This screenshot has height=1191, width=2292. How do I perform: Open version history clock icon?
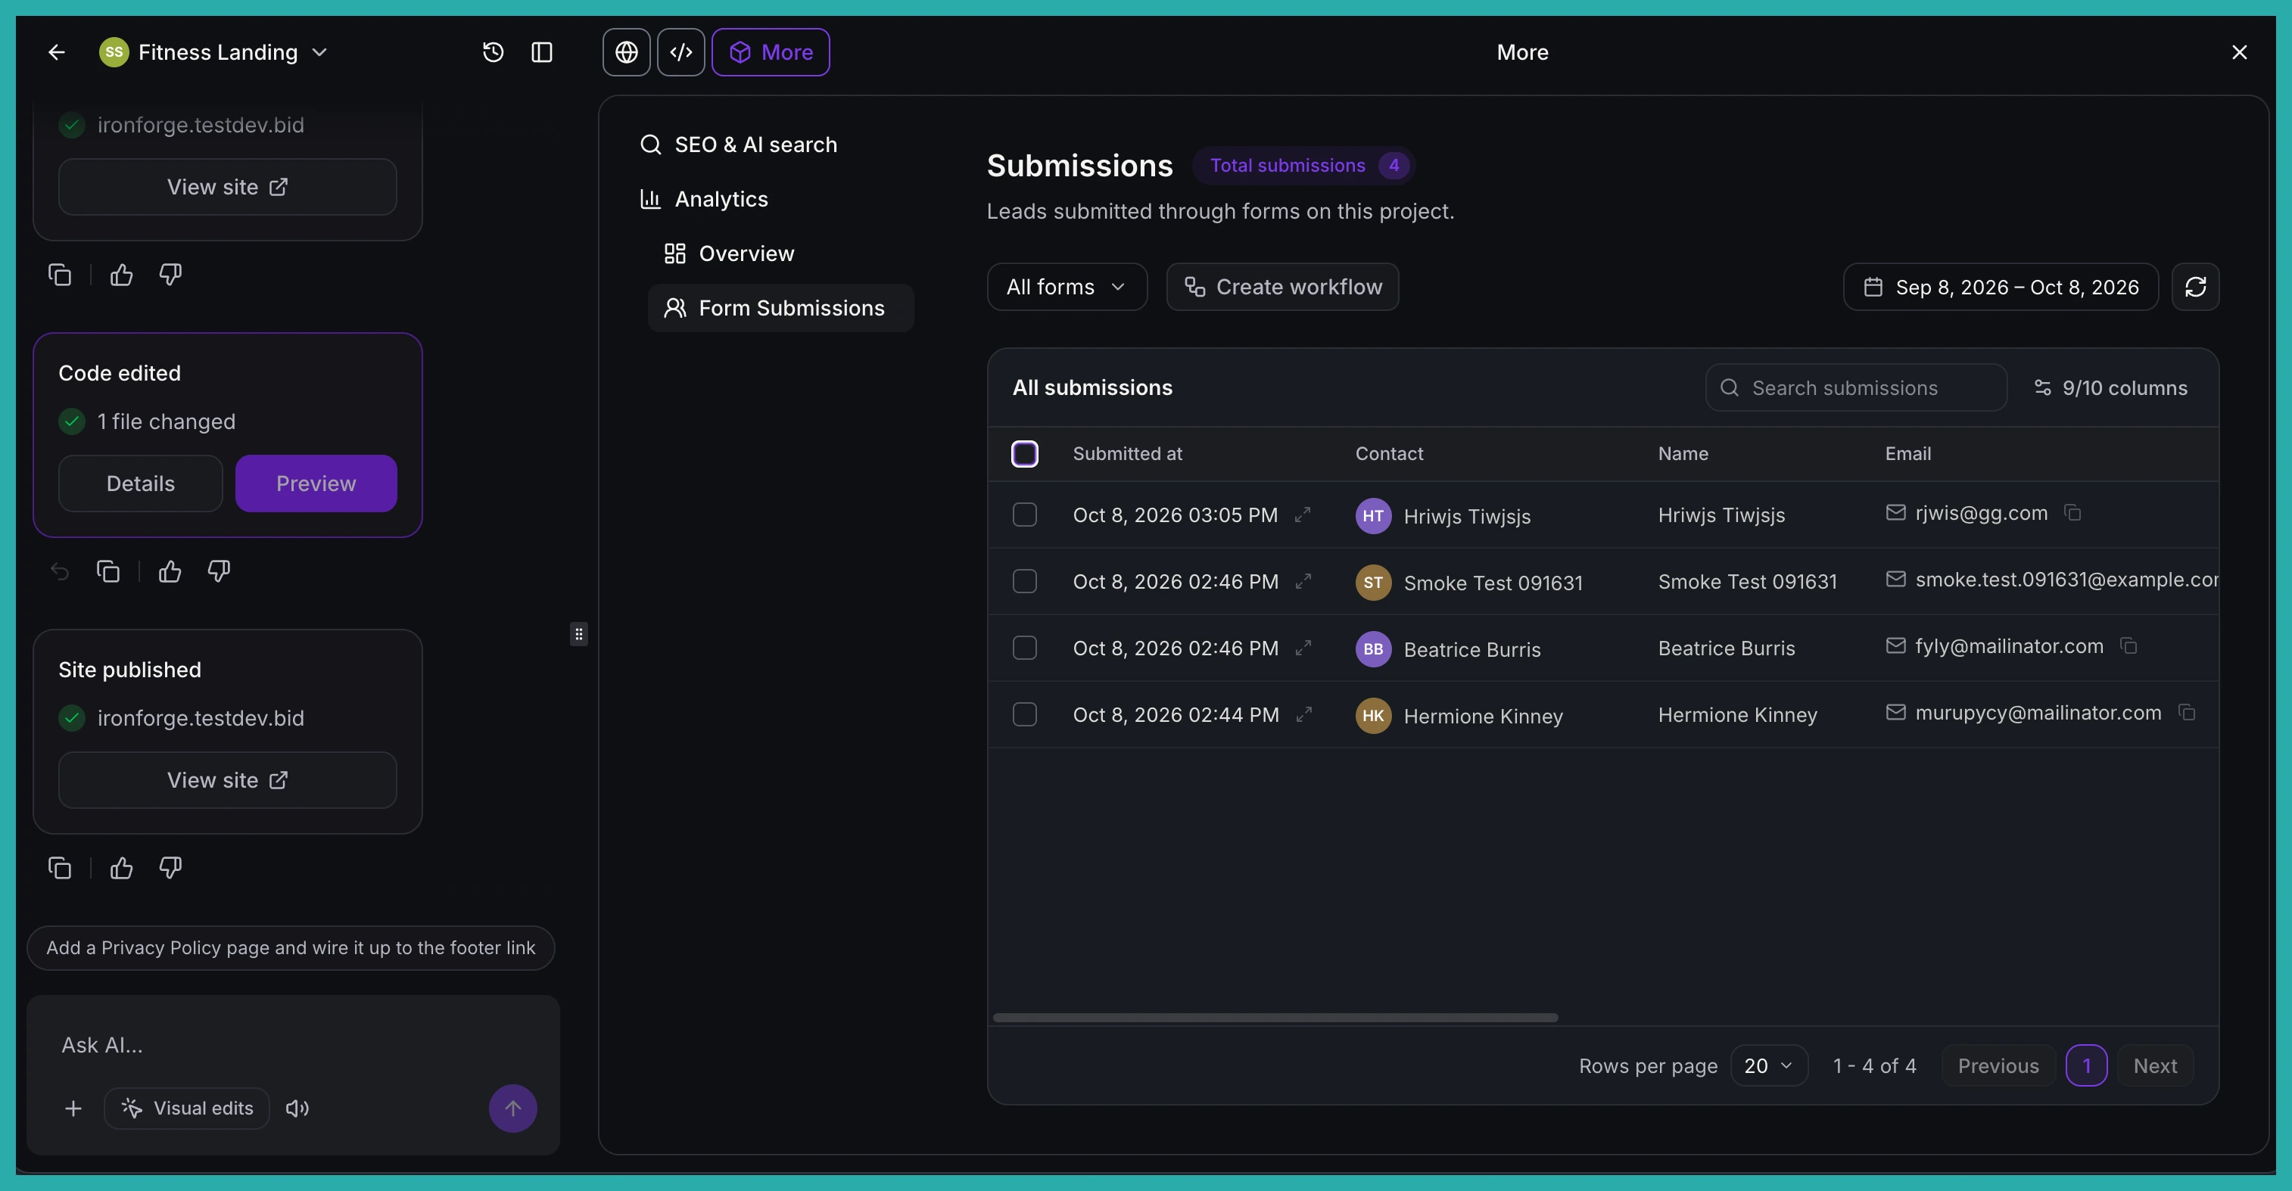pyautogui.click(x=493, y=52)
